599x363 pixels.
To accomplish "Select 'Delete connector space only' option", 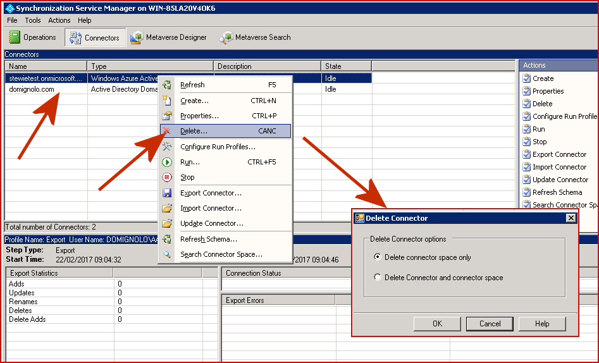I will [x=378, y=257].
